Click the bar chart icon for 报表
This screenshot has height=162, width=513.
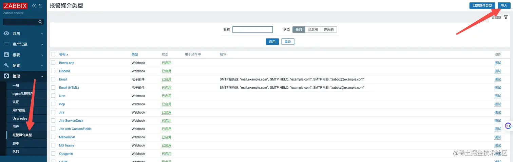tap(6, 55)
